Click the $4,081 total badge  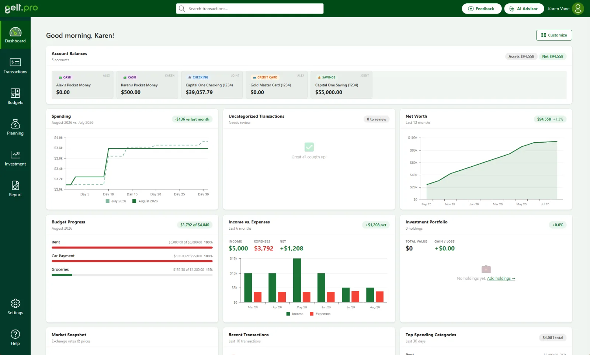pyautogui.click(x=553, y=338)
